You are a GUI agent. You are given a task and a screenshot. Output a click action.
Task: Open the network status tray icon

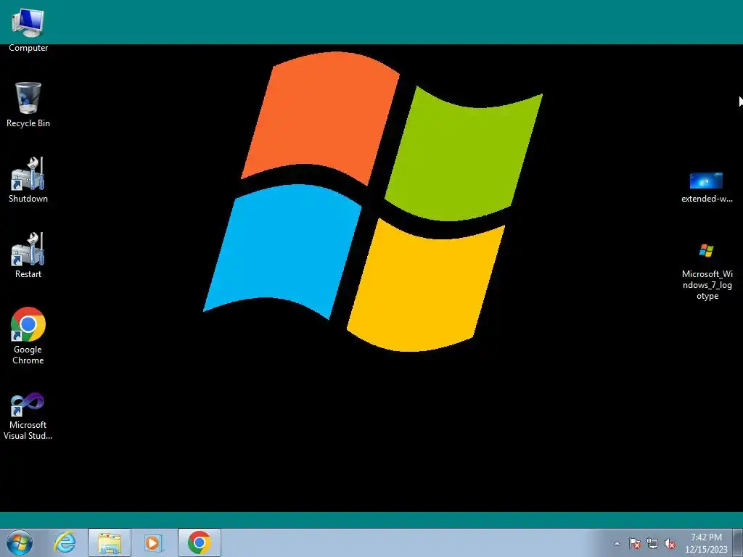652,543
